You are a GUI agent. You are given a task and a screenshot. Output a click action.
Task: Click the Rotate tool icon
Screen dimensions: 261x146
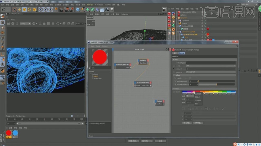point(30,9)
